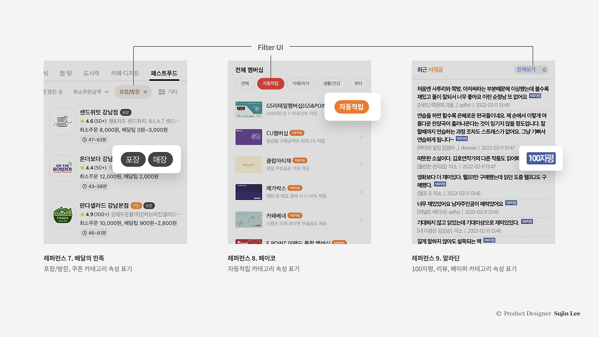This screenshot has width=599, height=337.
Task: Open the 샌드위밋 강남점 Sand Meat logo
Action: 63,122
